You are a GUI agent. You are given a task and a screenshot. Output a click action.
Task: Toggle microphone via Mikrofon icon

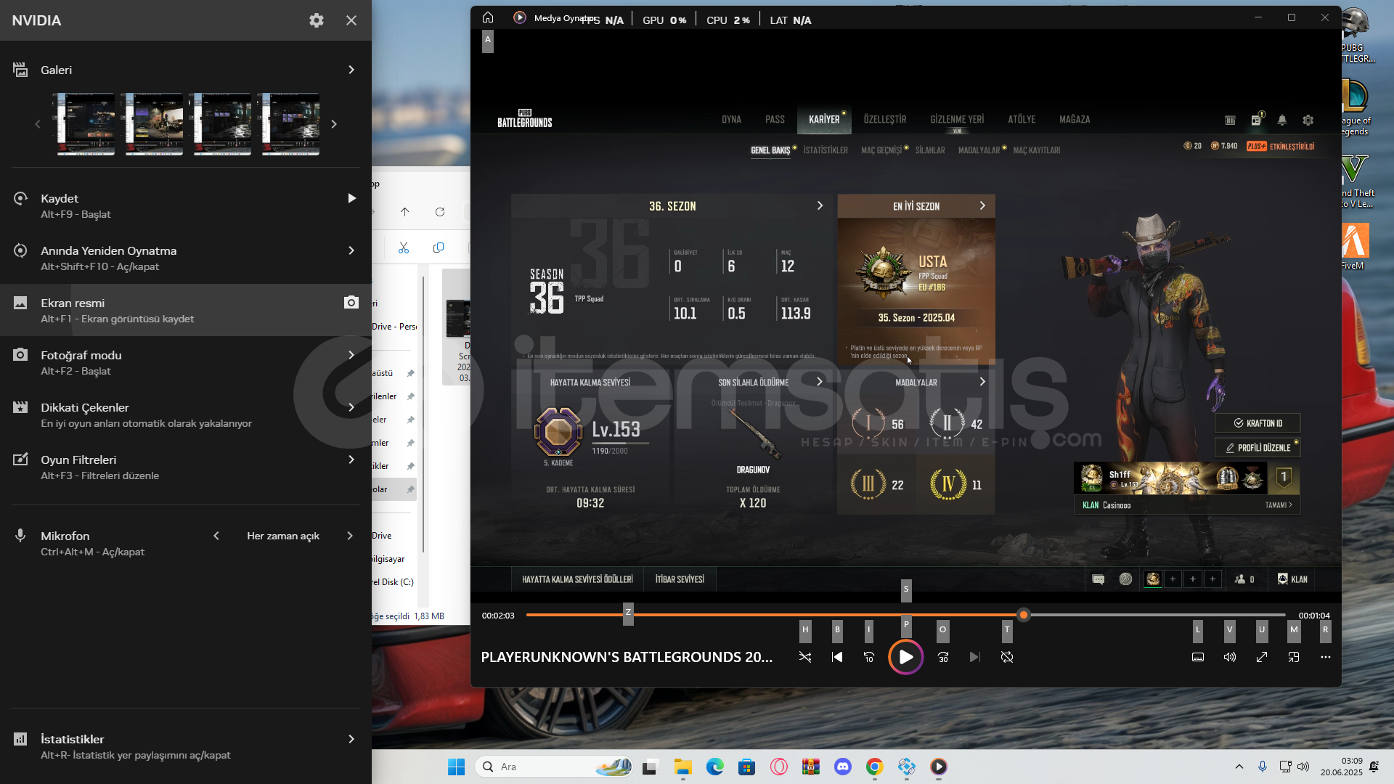(x=20, y=536)
